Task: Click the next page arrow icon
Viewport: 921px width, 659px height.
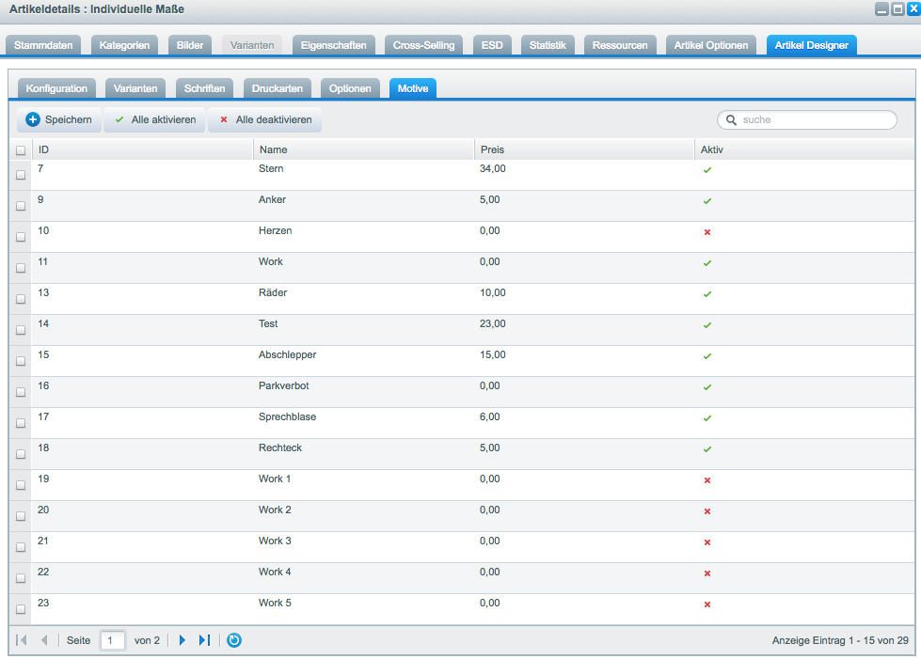Action: tap(183, 640)
